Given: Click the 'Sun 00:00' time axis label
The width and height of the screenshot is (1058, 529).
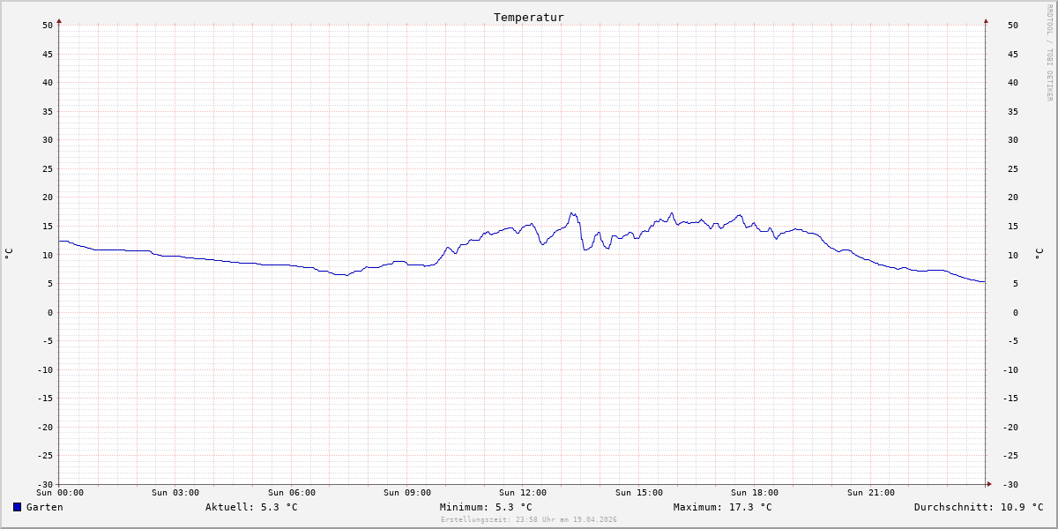Looking at the screenshot, I should 60,493.
